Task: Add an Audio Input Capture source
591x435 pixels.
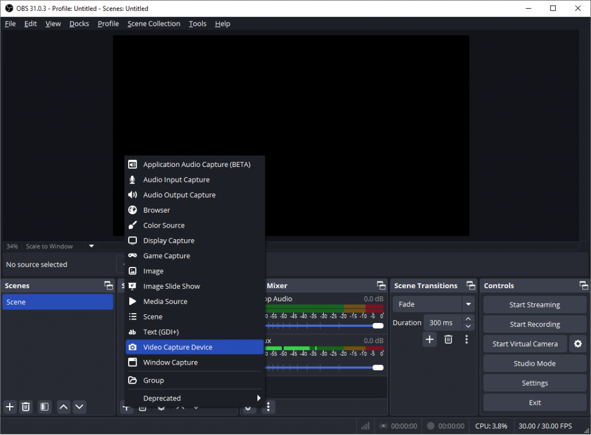Action: pyautogui.click(x=194, y=180)
